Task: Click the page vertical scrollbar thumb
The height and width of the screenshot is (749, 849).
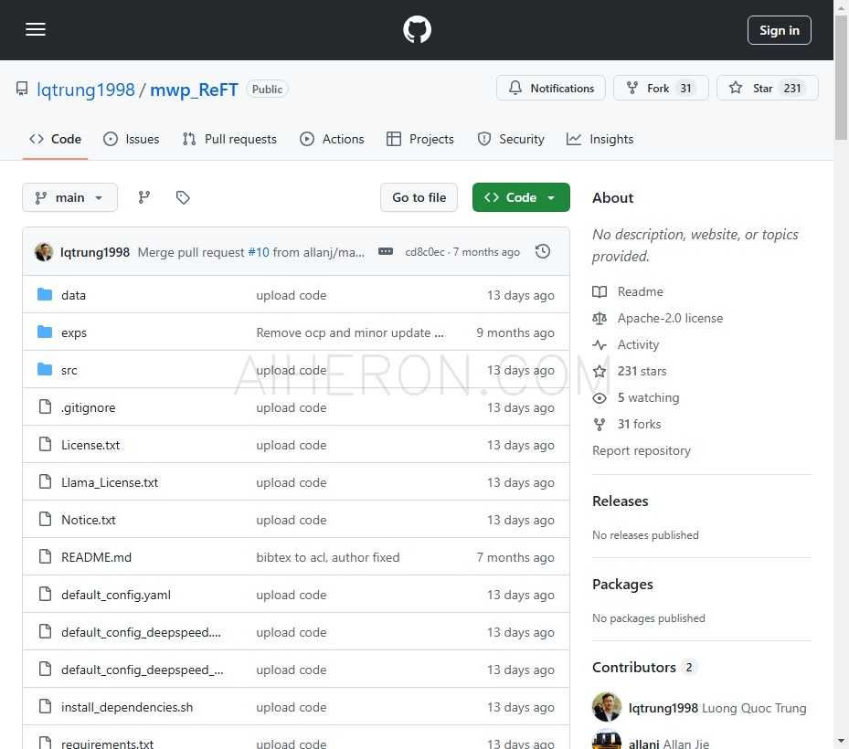Action: [841, 78]
